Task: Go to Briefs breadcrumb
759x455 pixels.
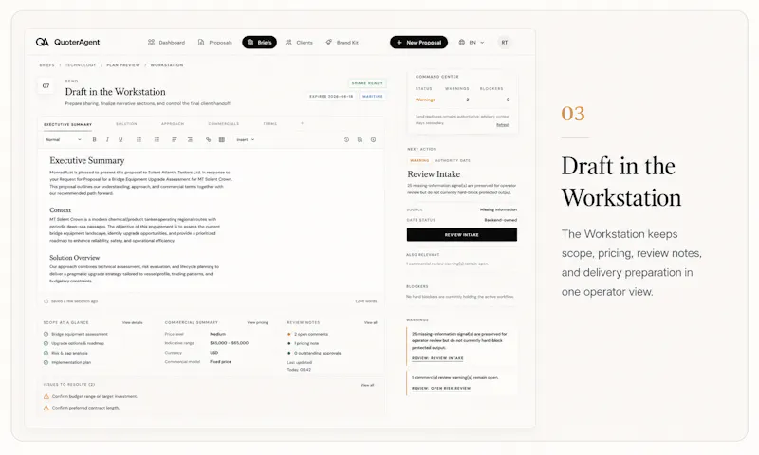Action: (x=46, y=64)
